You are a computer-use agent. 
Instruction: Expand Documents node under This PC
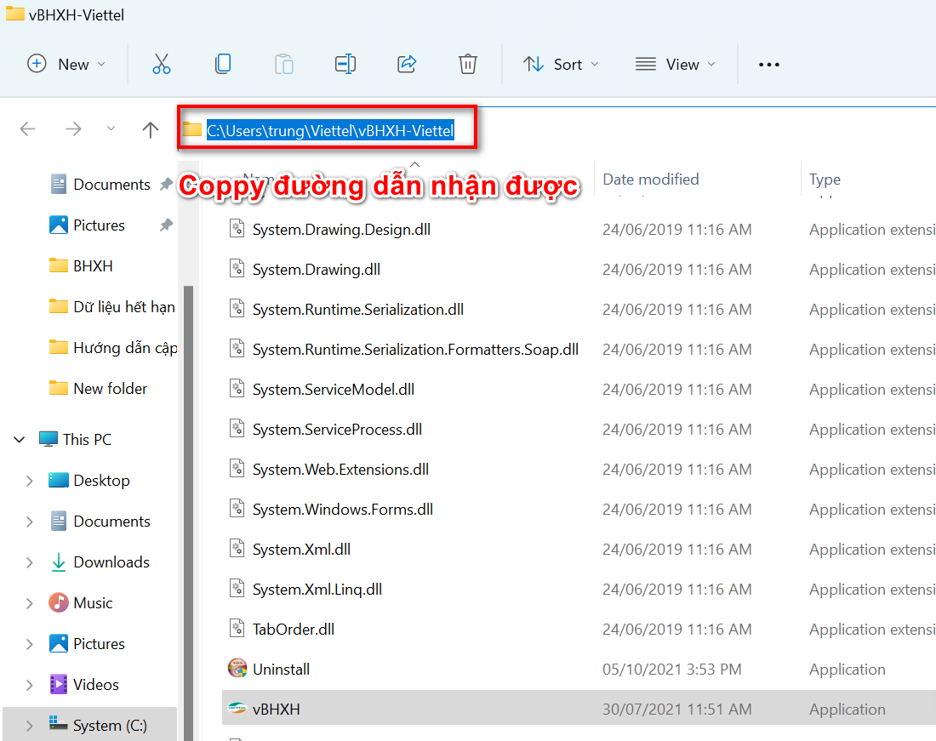(29, 522)
